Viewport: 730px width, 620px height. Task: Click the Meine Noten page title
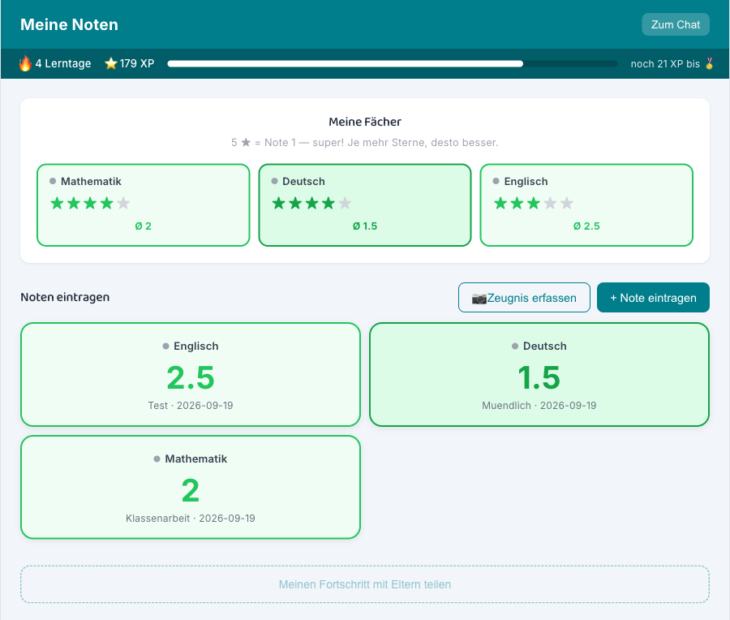tap(70, 24)
